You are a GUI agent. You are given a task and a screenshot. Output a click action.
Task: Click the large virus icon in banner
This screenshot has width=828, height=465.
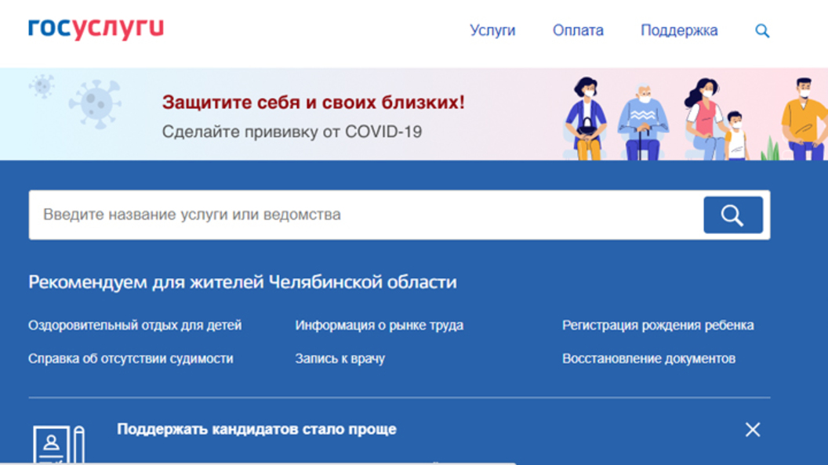pos(95,104)
